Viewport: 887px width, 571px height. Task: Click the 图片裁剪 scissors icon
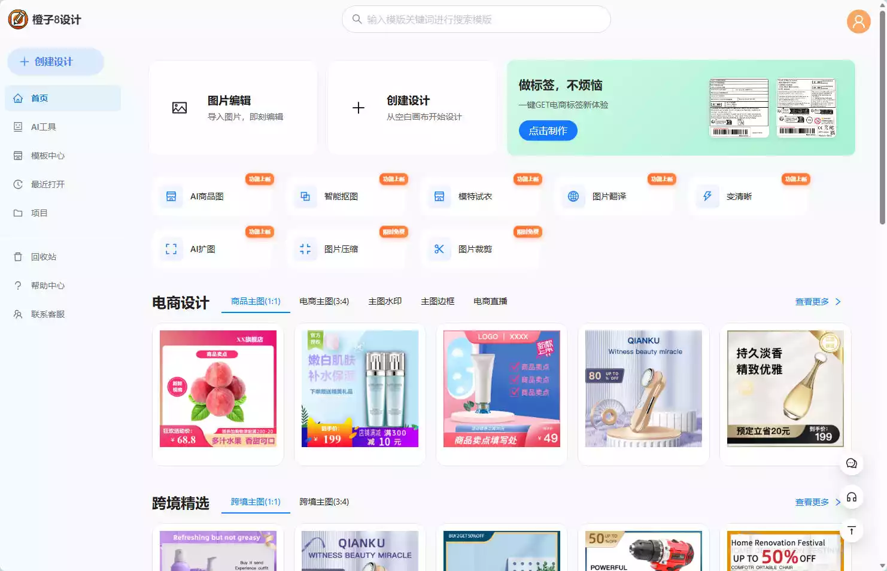click(439, 249)
